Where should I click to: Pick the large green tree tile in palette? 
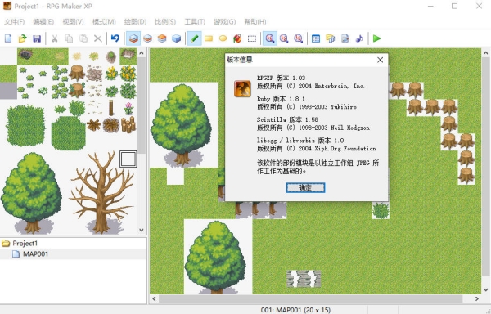[31, 193]
